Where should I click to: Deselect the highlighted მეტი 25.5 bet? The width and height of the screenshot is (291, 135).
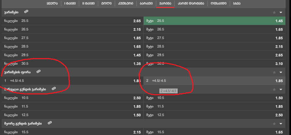215,21
